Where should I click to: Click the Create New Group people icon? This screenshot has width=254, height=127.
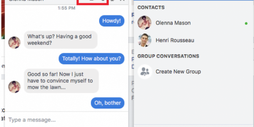coord(145,71)
